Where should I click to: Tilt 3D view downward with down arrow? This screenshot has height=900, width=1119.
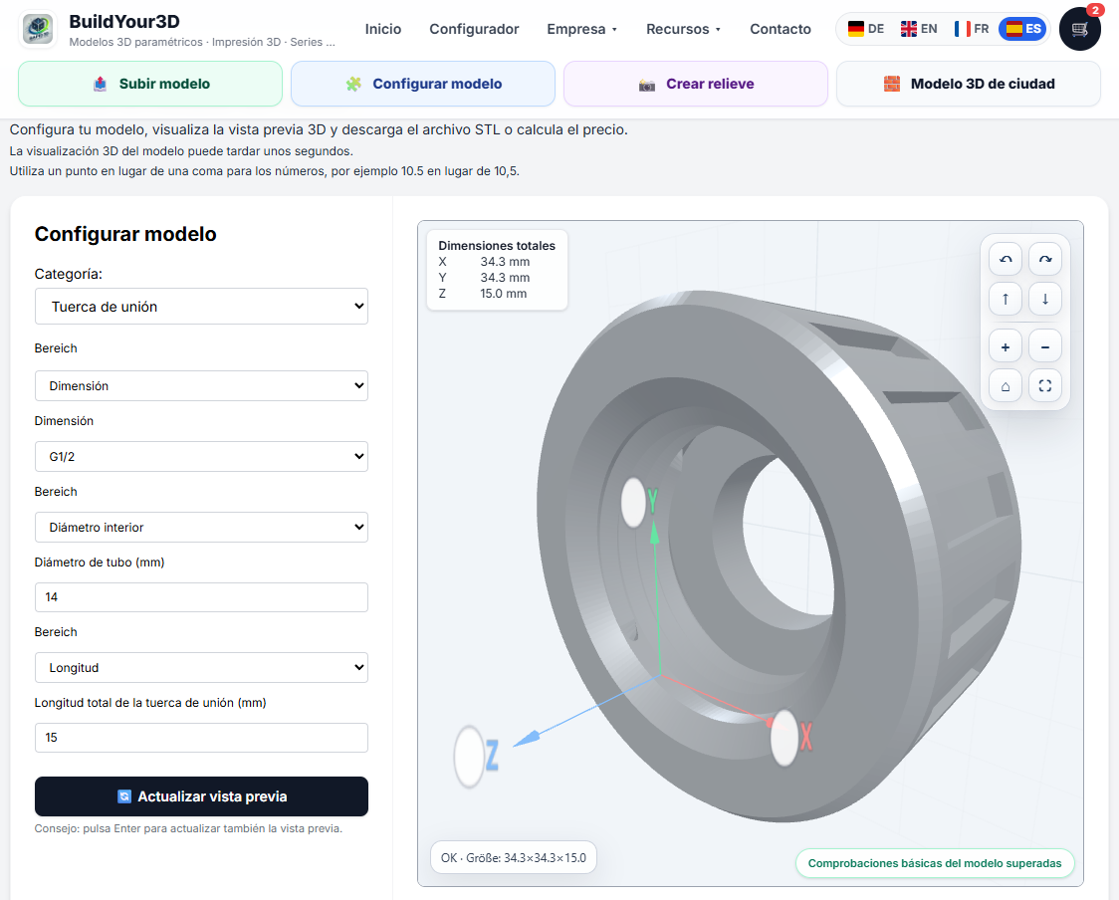(x=1044, y=299)
